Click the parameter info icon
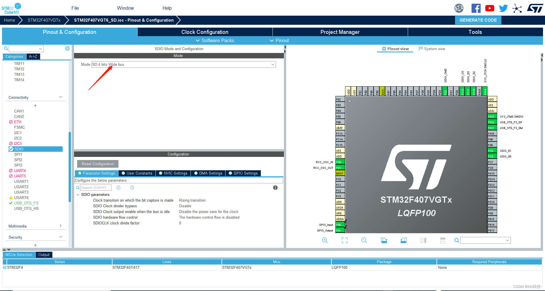This screenshot has height=291, width=545. click(x=275, y=188)
